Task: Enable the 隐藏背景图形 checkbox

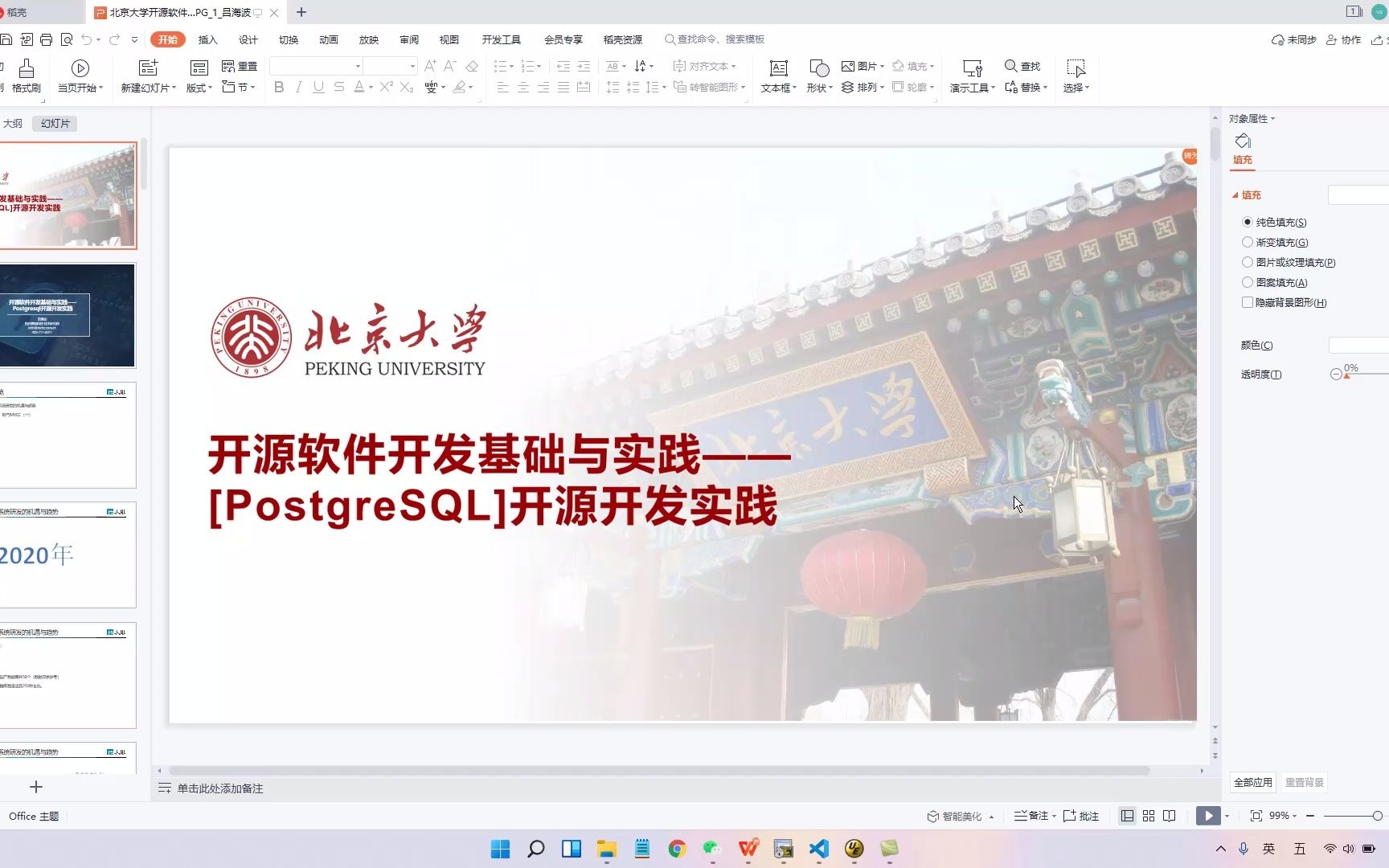Action: pyautogui.click(x=1247, y=302)
